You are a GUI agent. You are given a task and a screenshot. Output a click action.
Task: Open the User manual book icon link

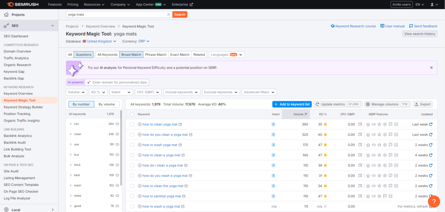click(x=382, y=26)
